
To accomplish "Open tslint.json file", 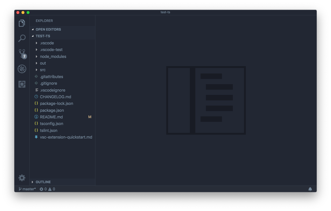I will (x=62, y=130).
